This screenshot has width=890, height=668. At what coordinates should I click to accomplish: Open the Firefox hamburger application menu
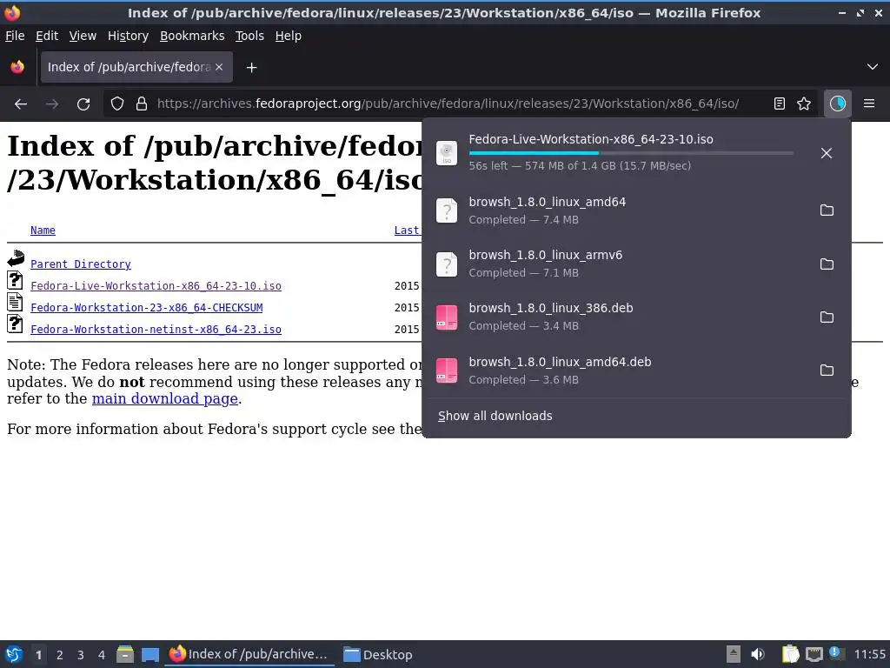pos(869,104)
